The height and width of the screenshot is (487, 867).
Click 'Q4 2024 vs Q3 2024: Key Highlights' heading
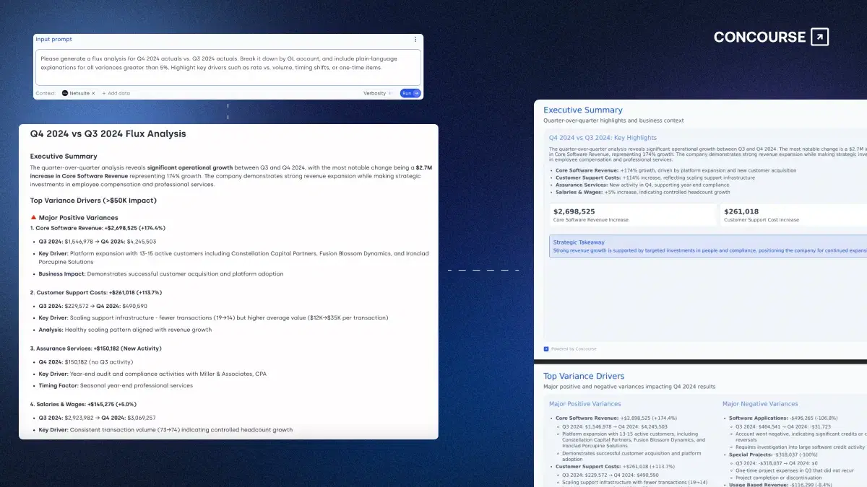coord(603,137)
